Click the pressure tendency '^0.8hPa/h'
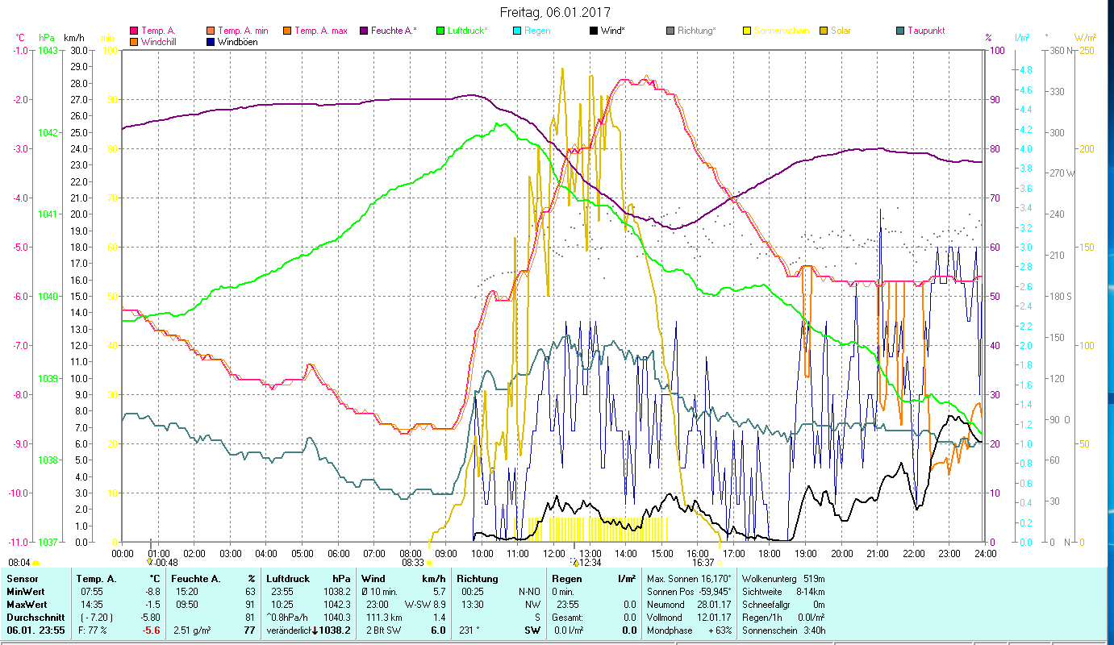Viewport: 1114px width, 645px height. point(289,617)
